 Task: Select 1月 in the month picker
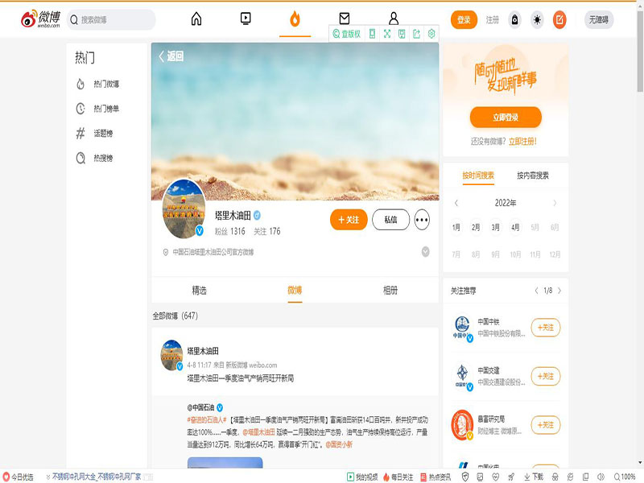click(x=456, y=228)
